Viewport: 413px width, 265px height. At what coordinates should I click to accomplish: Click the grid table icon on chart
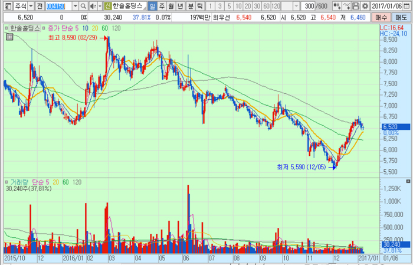coord(8,37)
